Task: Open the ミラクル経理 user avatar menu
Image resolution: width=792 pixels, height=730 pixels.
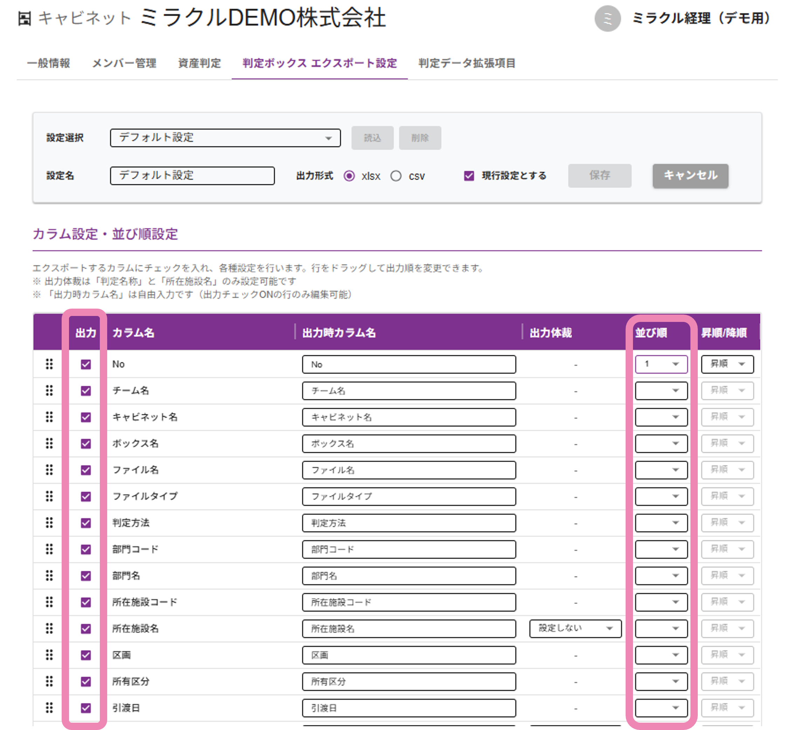Action: [607, 18]
